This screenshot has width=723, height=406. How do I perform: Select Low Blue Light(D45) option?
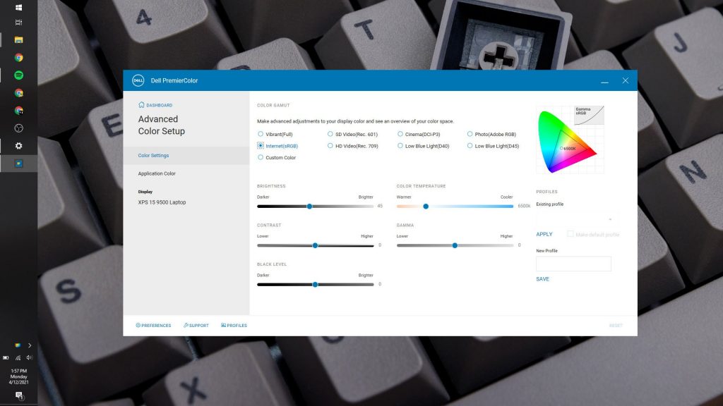pos(470,145)
